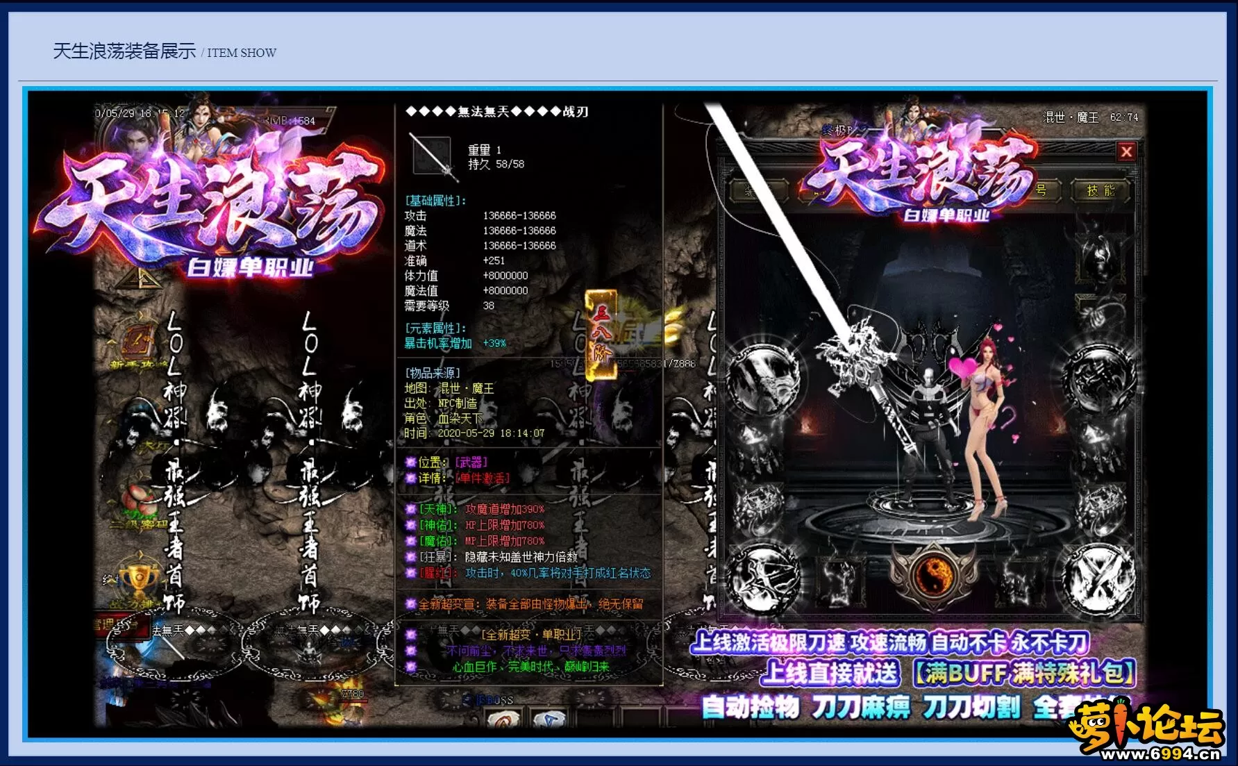The image size is (1238, 766).
Task: Click the 体力值 +8000000 stat row
Action: click(x=466, y=276)
